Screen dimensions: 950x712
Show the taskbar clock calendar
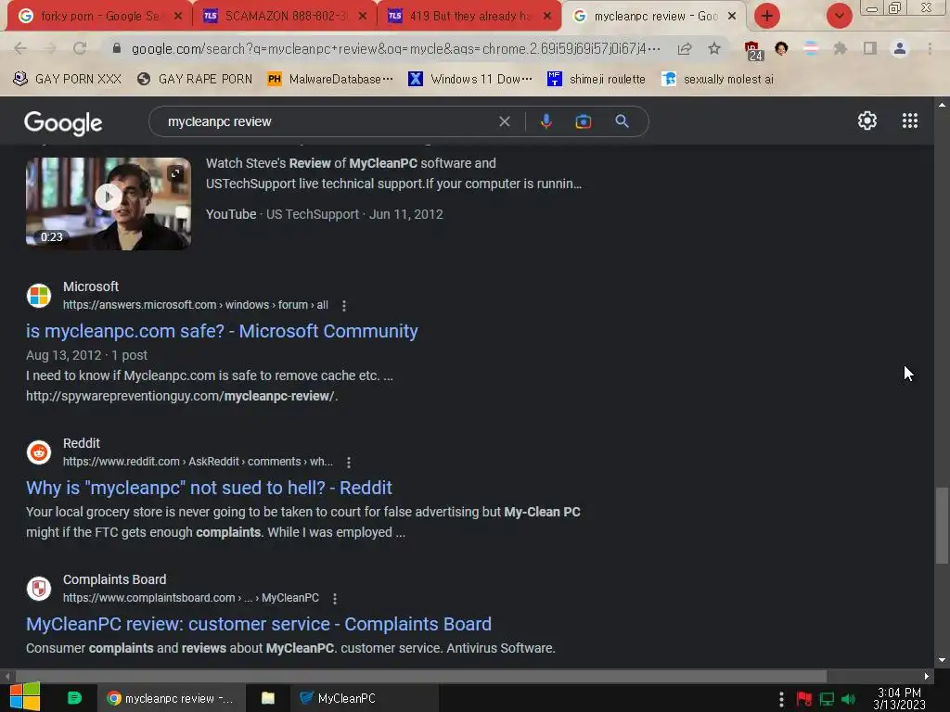point(899,698)
